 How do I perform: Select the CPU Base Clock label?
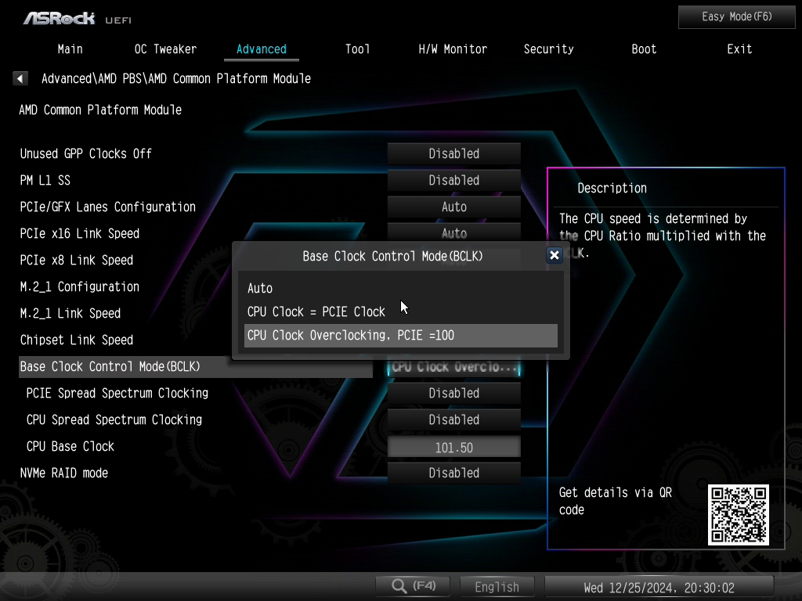pyautogui.click(x=70, y=446)
